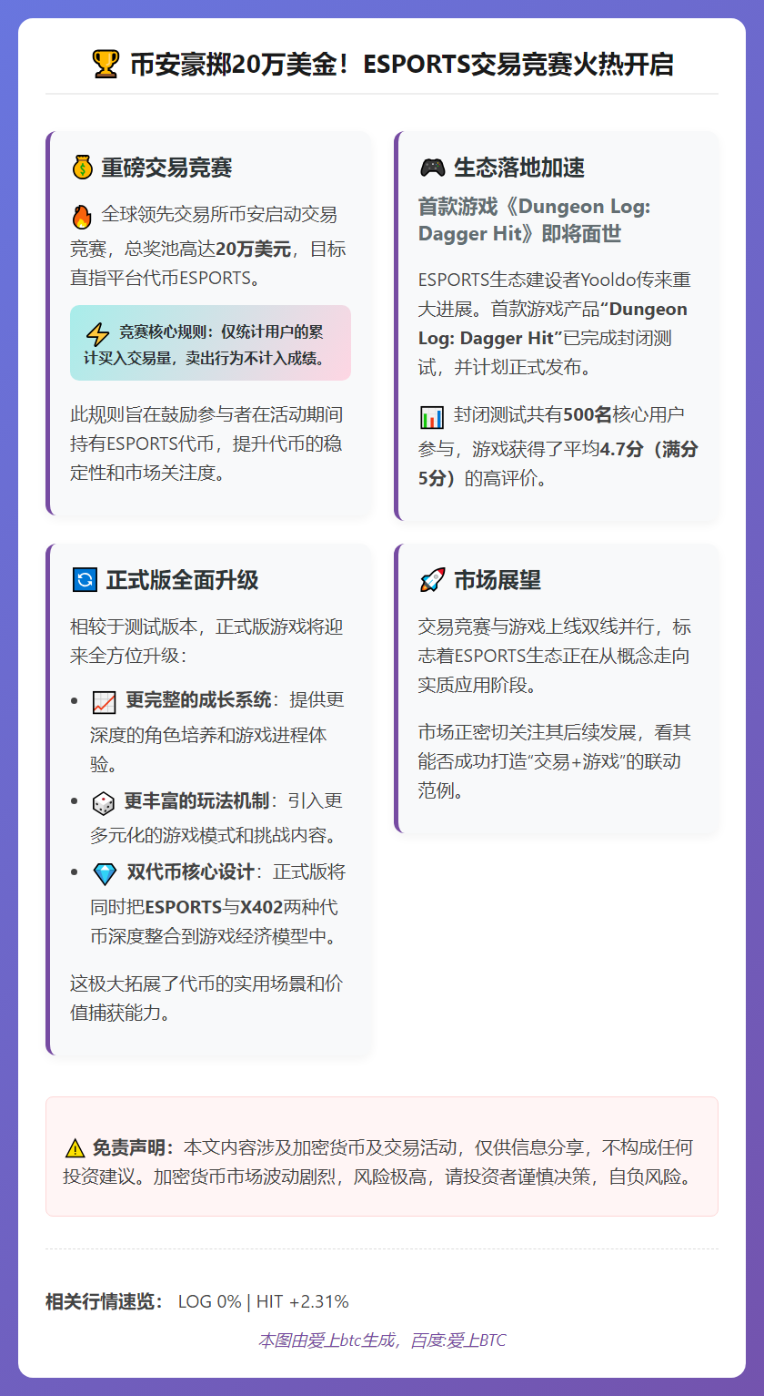Image resolution: width=764 pixels, height=1396 pixels.
Task: Click the HIT +2.31% ticker value
Action: tap(303, 1301)
